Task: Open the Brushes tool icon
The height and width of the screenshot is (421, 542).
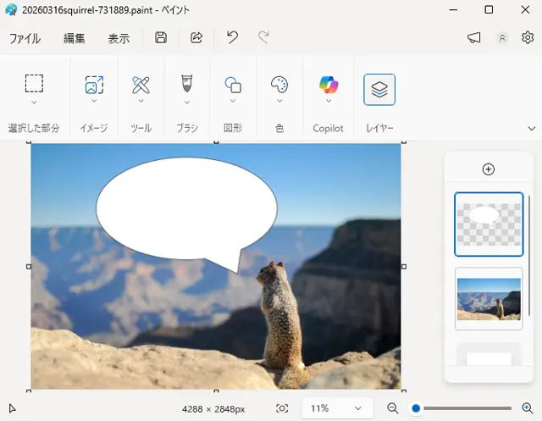Action: click(186, 84)
